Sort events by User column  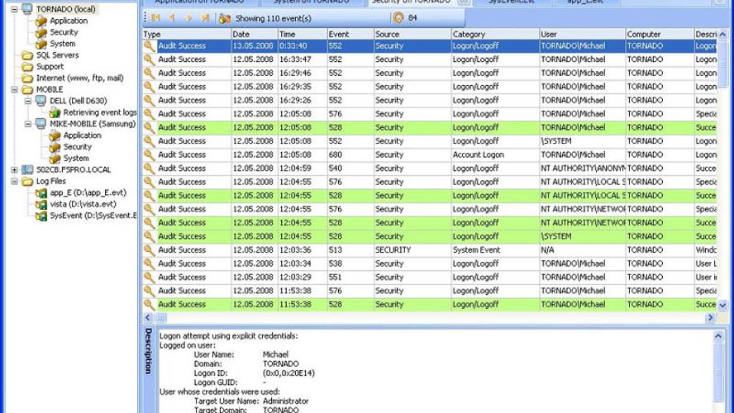(582, 34)
